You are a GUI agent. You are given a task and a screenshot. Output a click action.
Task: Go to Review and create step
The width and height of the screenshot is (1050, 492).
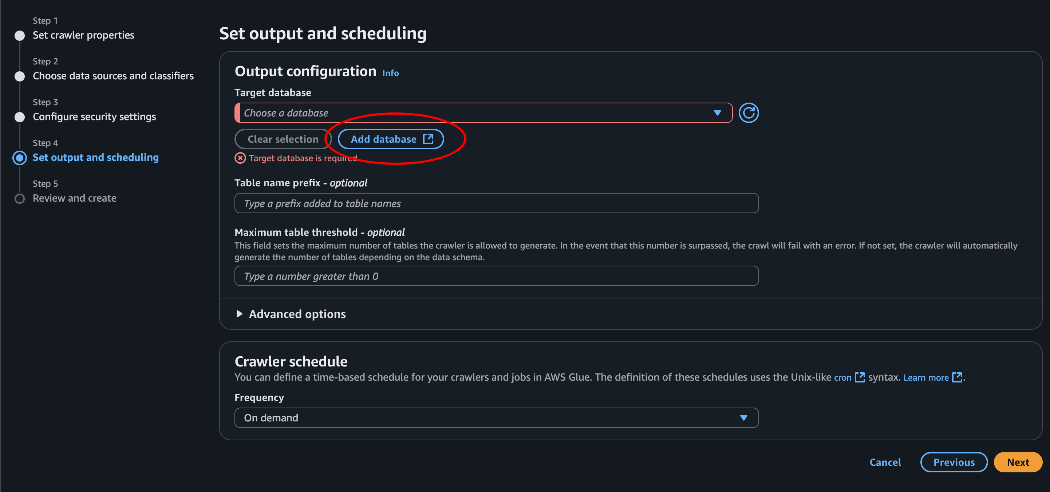pyautogui.click(x=74, y=198)
